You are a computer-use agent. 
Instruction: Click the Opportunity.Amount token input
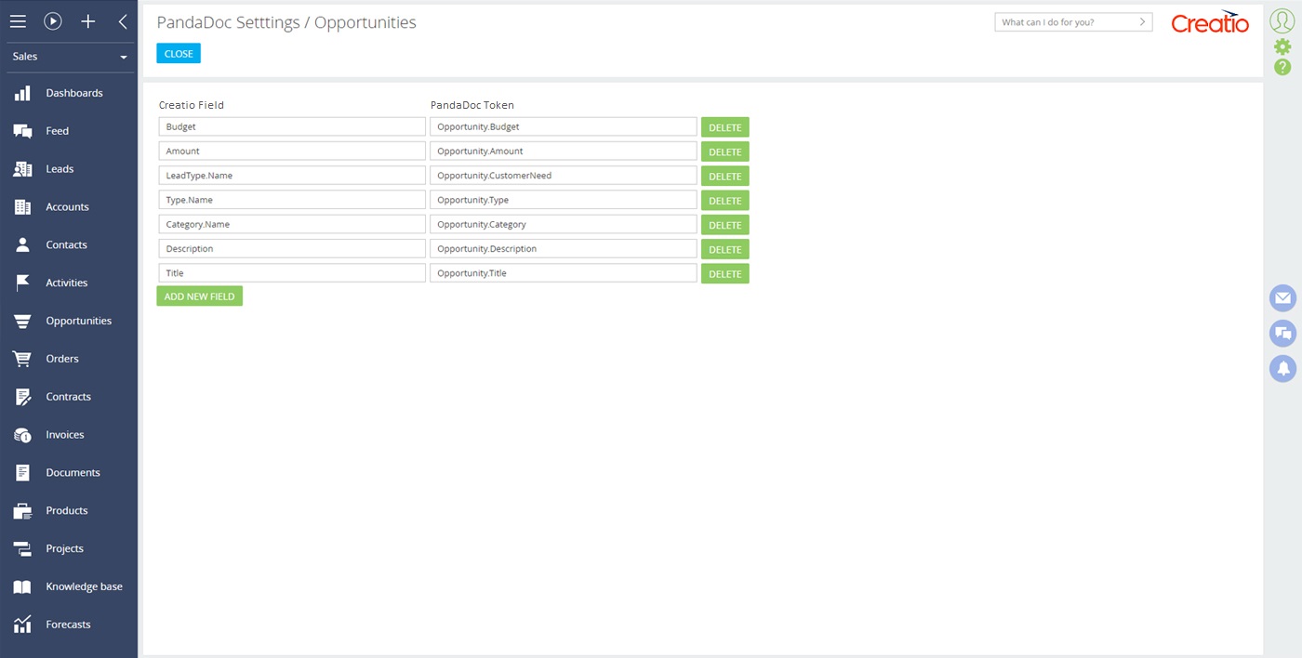564,151
